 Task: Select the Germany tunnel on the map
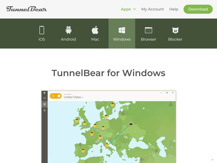(x=103, y=128)
